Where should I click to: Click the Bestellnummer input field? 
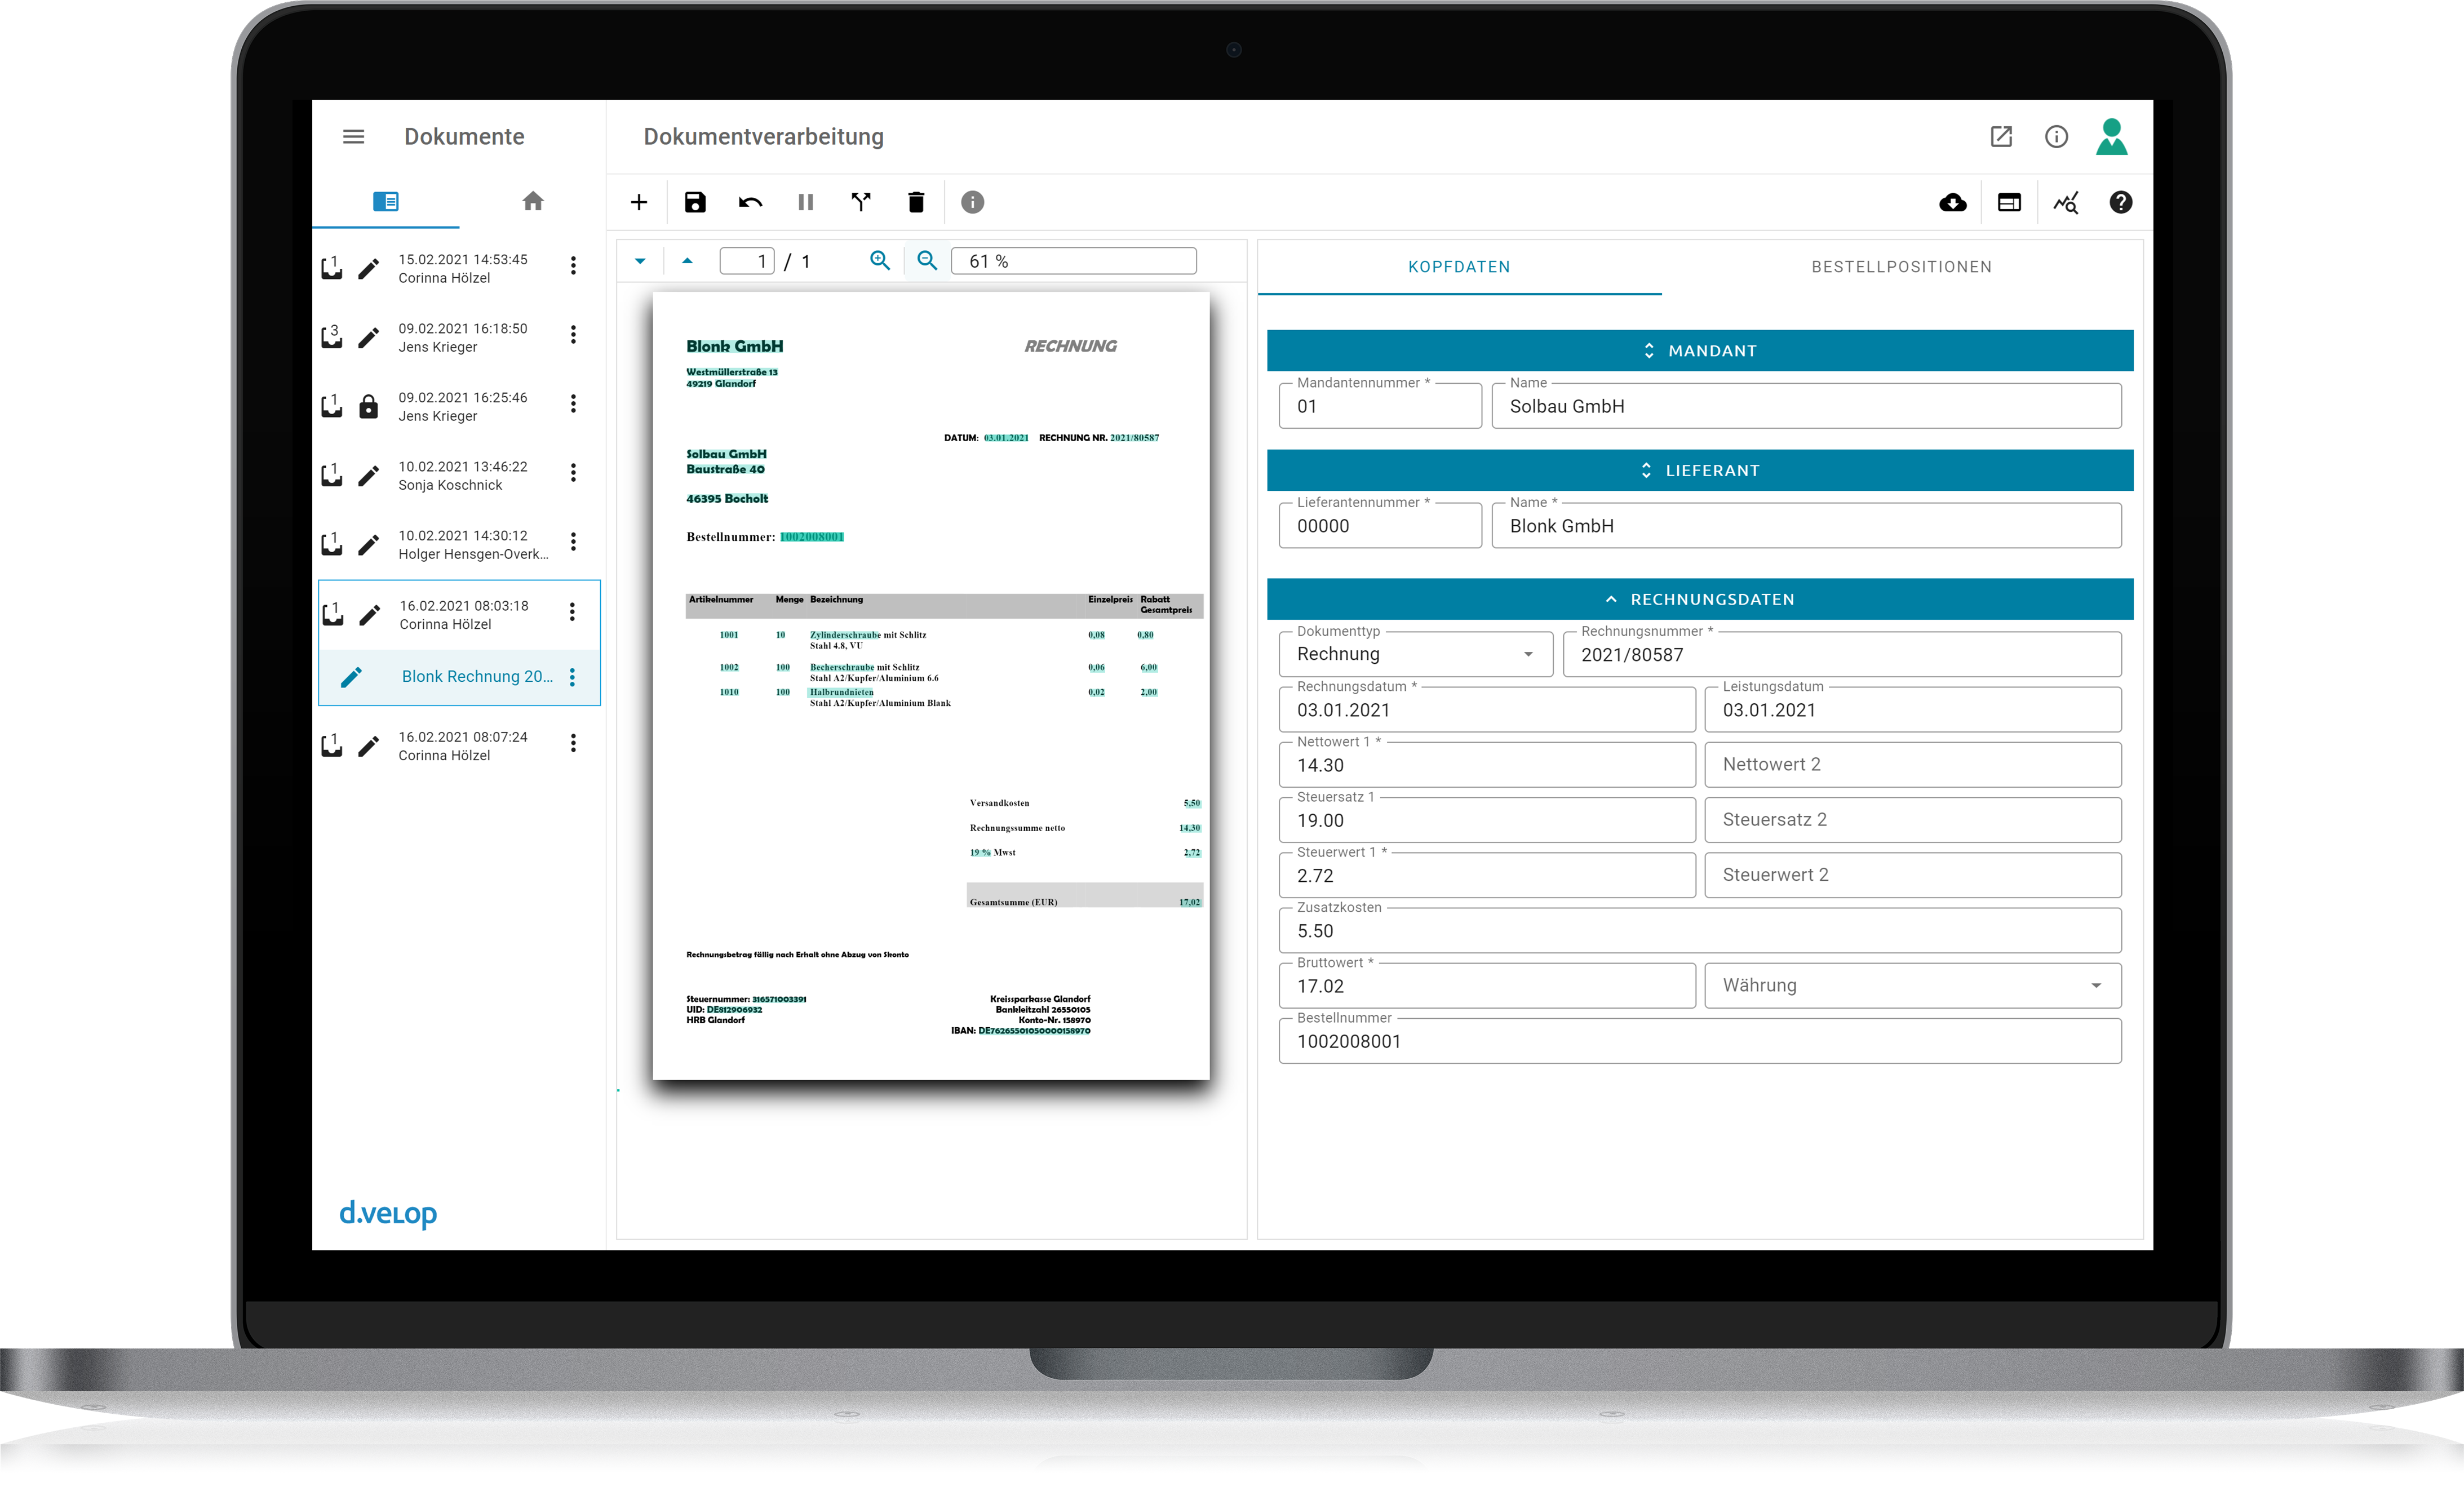[1700, 1041]
